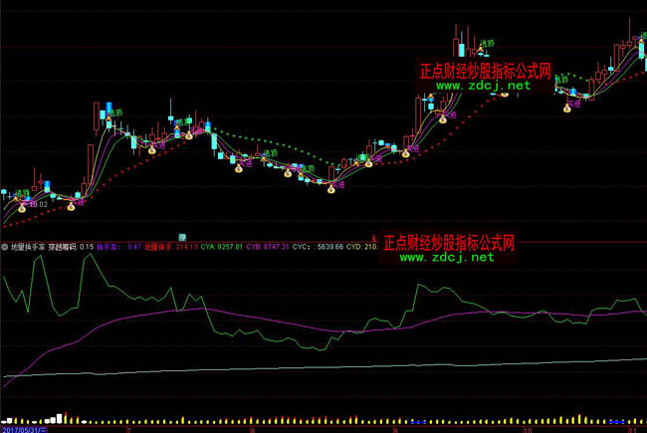Open the lower www.zdcj.net link
The image size is (647, 433).
click(446, 257)
